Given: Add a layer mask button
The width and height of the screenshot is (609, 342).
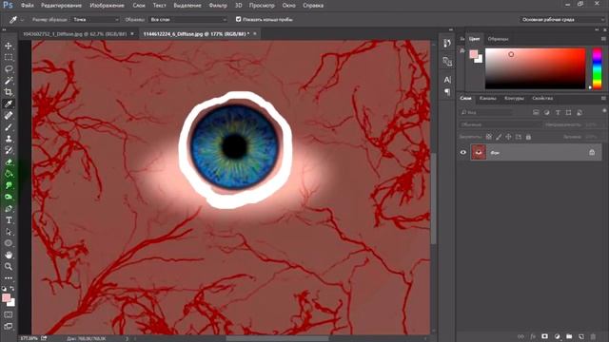Looking at the screenshot, I should (x=545, y=336).
